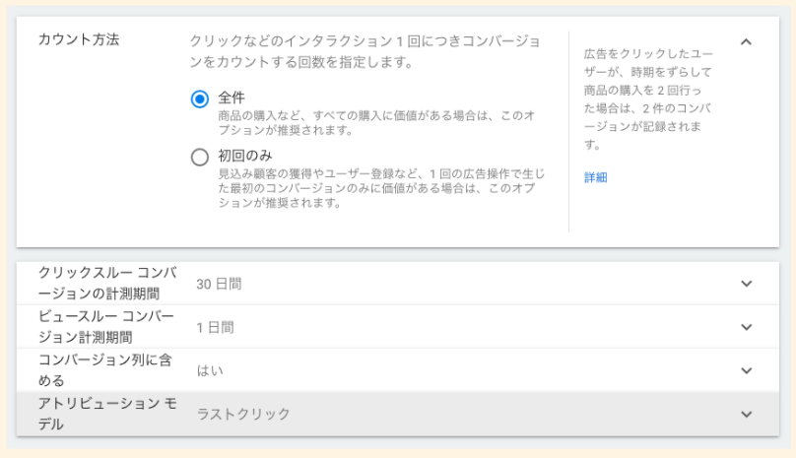The height and width of the screenshot is (458, 796).
Task: Click the 30 日間 value
Action: (x=219, y=284)
